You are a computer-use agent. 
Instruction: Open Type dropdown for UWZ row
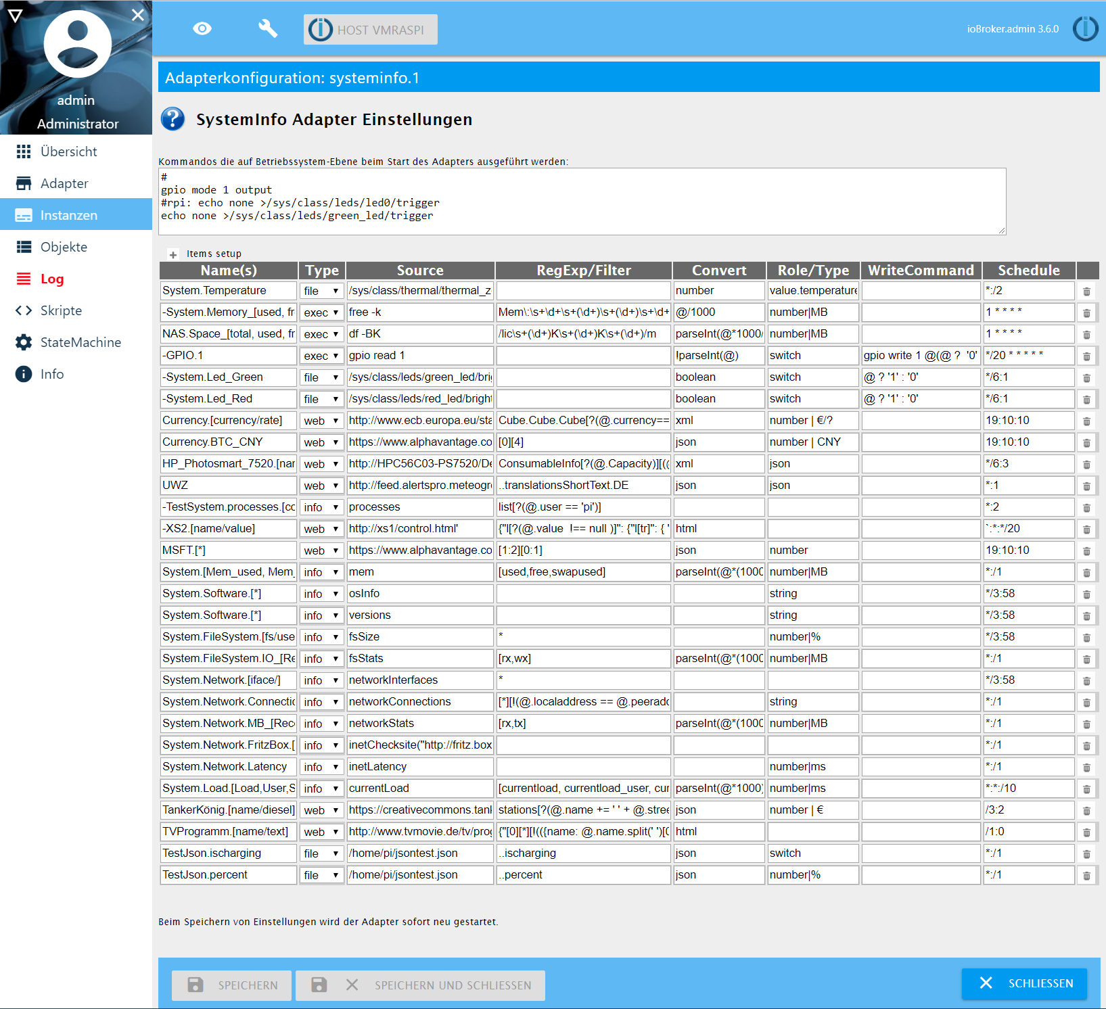click(x=322, y=486)
